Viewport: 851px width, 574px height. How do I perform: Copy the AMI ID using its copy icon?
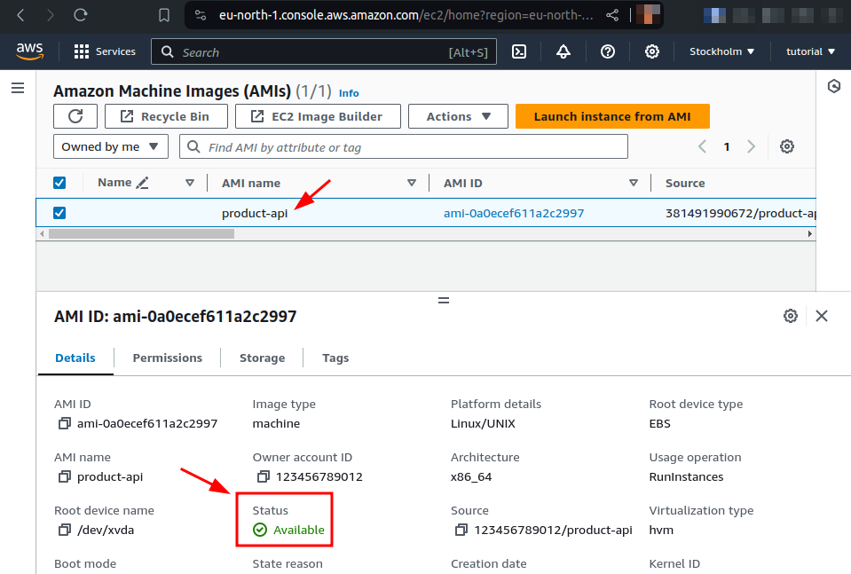point(63,424)
